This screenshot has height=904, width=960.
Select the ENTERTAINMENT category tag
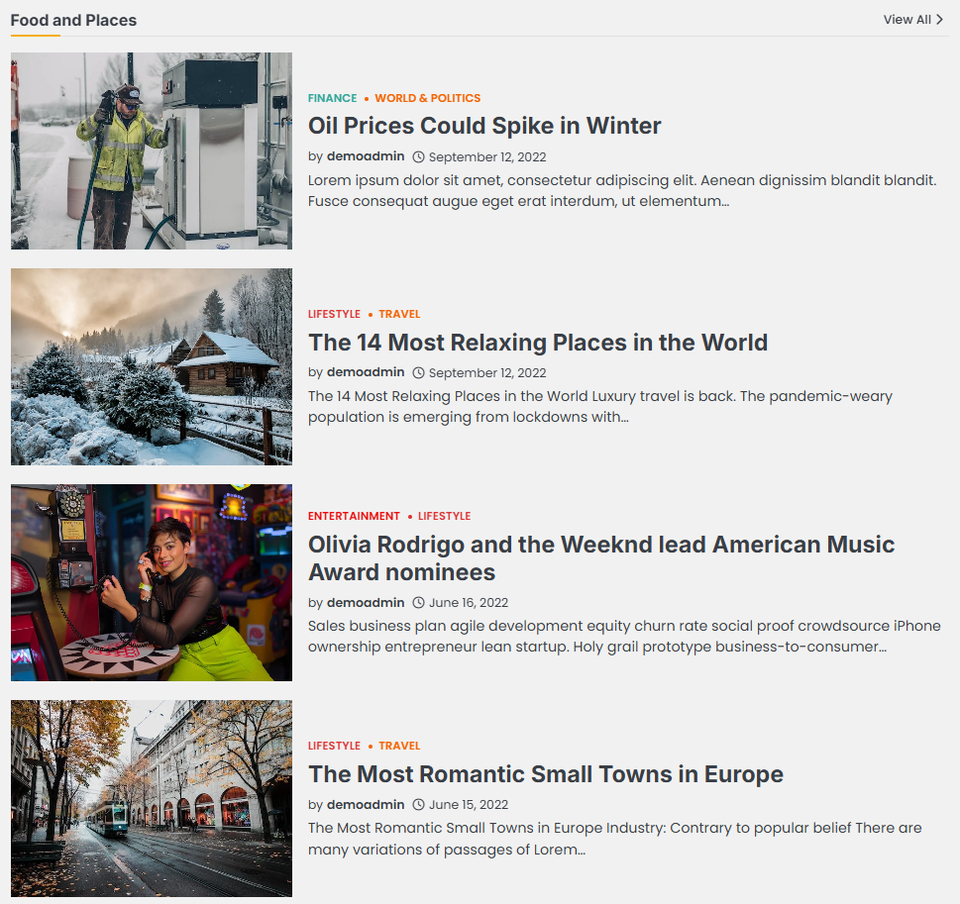pos(354,516)
